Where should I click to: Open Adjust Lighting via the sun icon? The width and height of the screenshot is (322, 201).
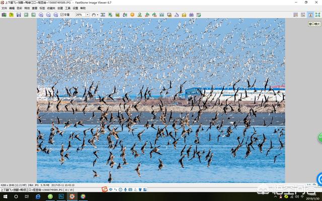pos(132,15)
